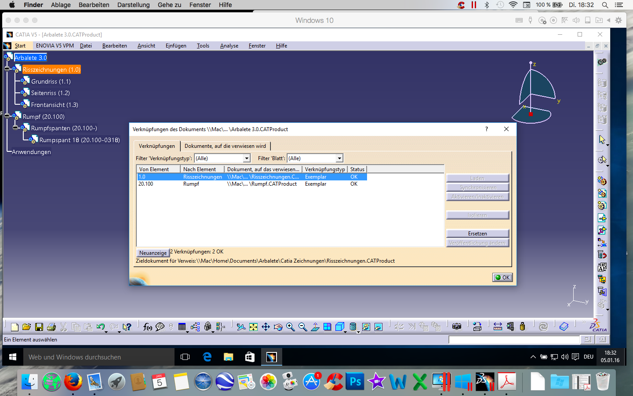Open the Einfügen menu
Viewport: 633px width, 396px height.
pos(176,46)
